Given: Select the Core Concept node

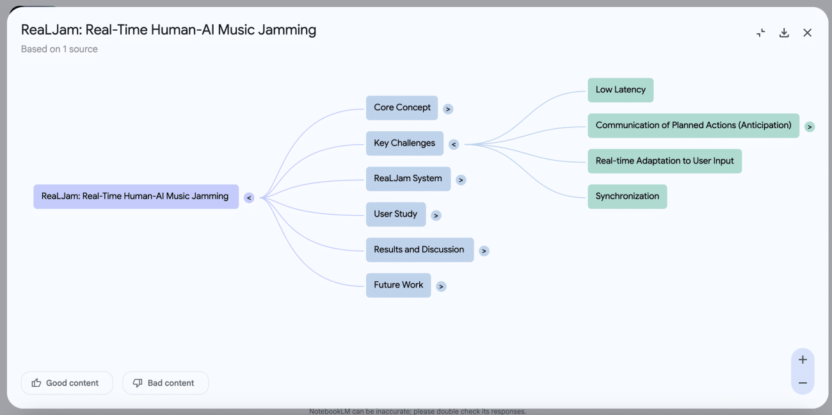Looking at the screenshot, I should pos(402,108).
